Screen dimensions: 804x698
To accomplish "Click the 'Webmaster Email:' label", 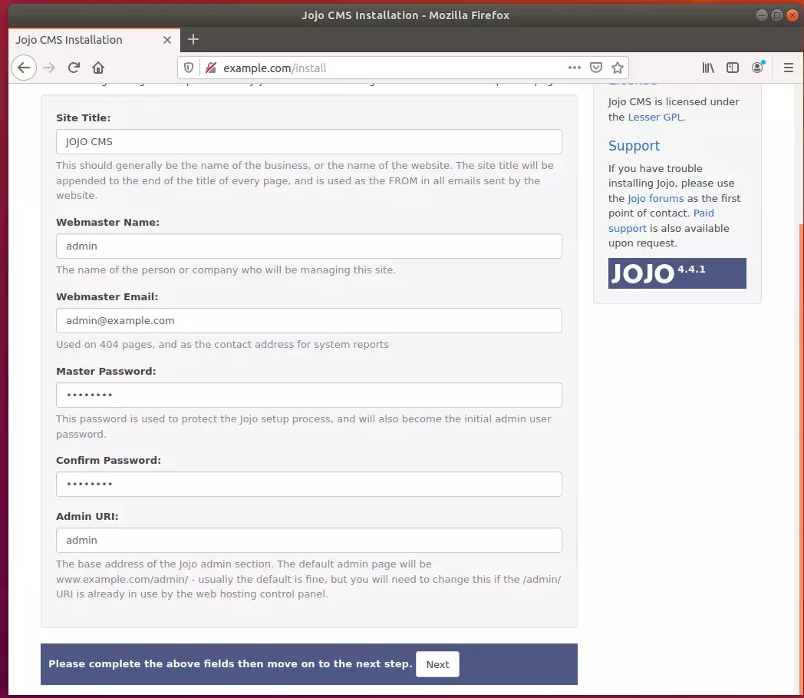I will click(x=107, y=296).
